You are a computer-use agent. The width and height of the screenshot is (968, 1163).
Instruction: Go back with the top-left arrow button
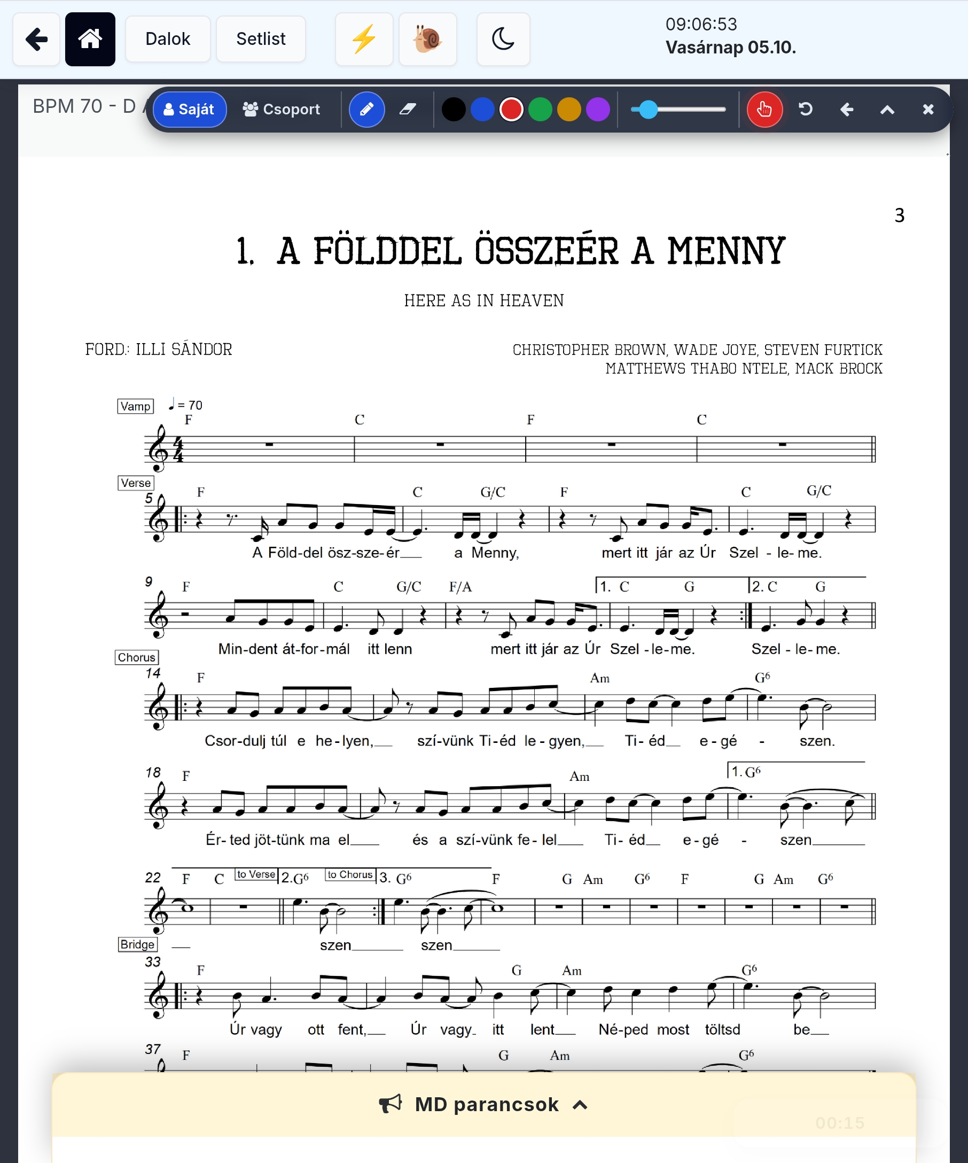pos(36,40)
